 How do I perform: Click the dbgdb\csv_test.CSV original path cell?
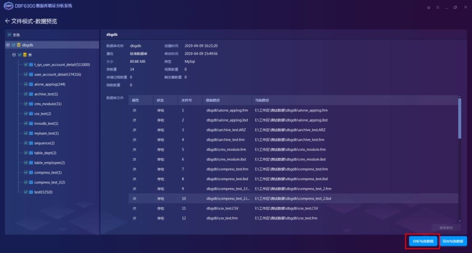tap(222, 209)
